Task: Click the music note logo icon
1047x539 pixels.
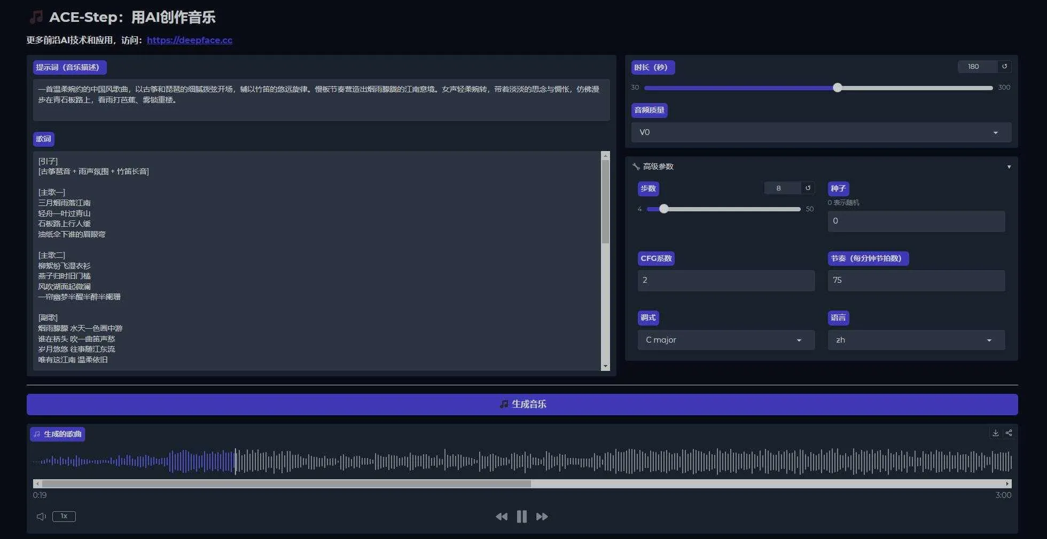Action: tap(35, 17)
